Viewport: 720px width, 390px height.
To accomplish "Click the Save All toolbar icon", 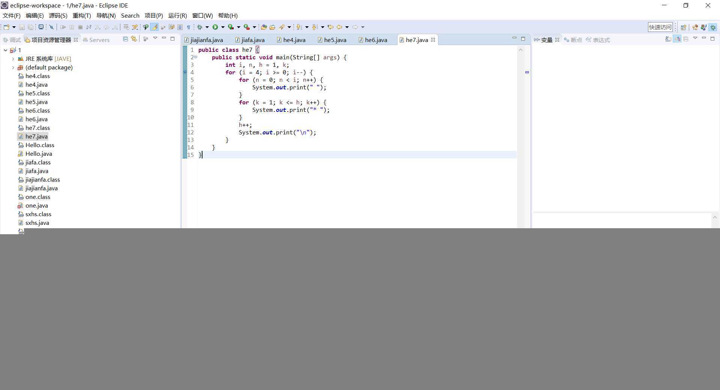I will (30, 27).
